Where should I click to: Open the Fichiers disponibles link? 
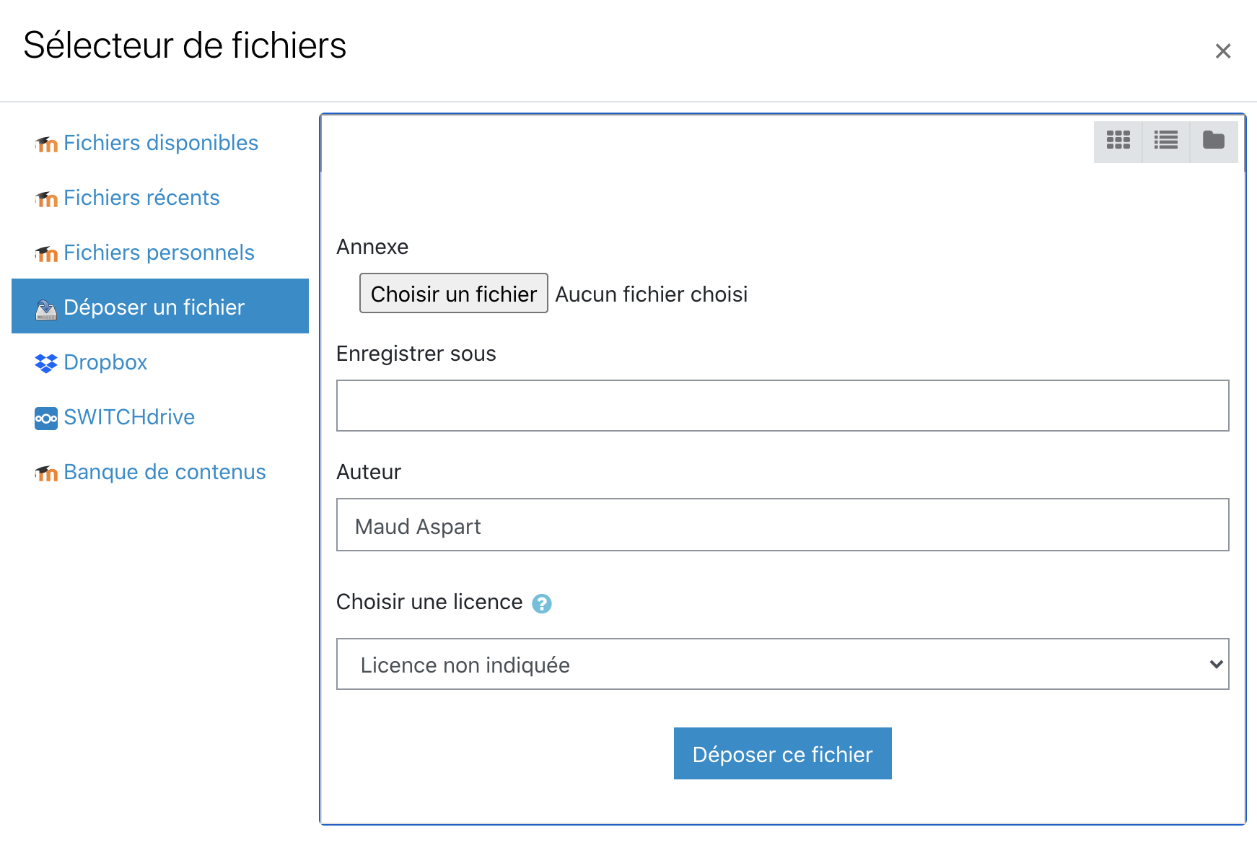pyautogui.click(x=160, y=143)
